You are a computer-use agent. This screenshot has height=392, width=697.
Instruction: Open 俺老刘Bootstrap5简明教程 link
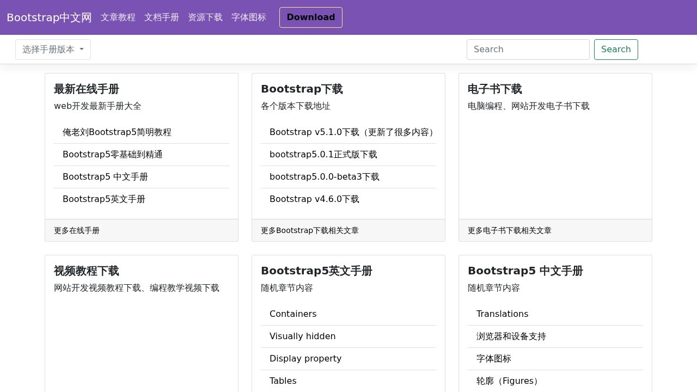117,132
